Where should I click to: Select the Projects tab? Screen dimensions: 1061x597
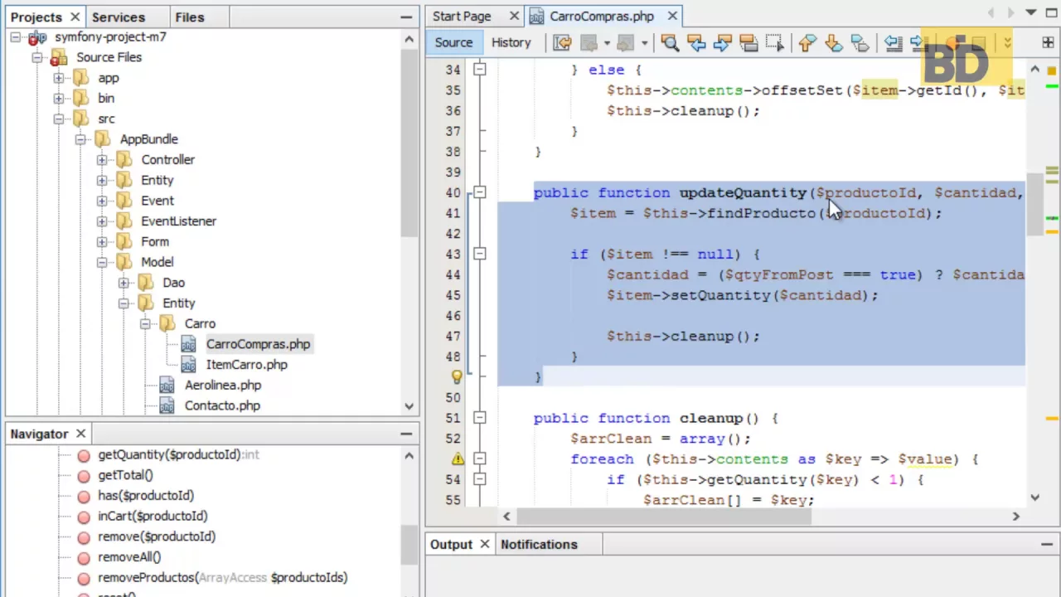(36, 17)
